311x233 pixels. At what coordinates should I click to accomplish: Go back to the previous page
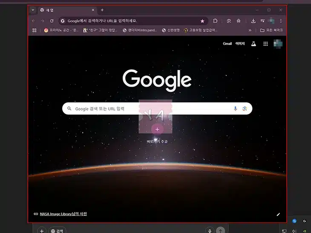pos(34,21)
